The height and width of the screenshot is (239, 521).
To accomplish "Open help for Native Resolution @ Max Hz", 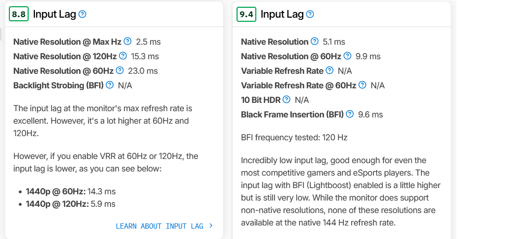I will coord(128,41).
